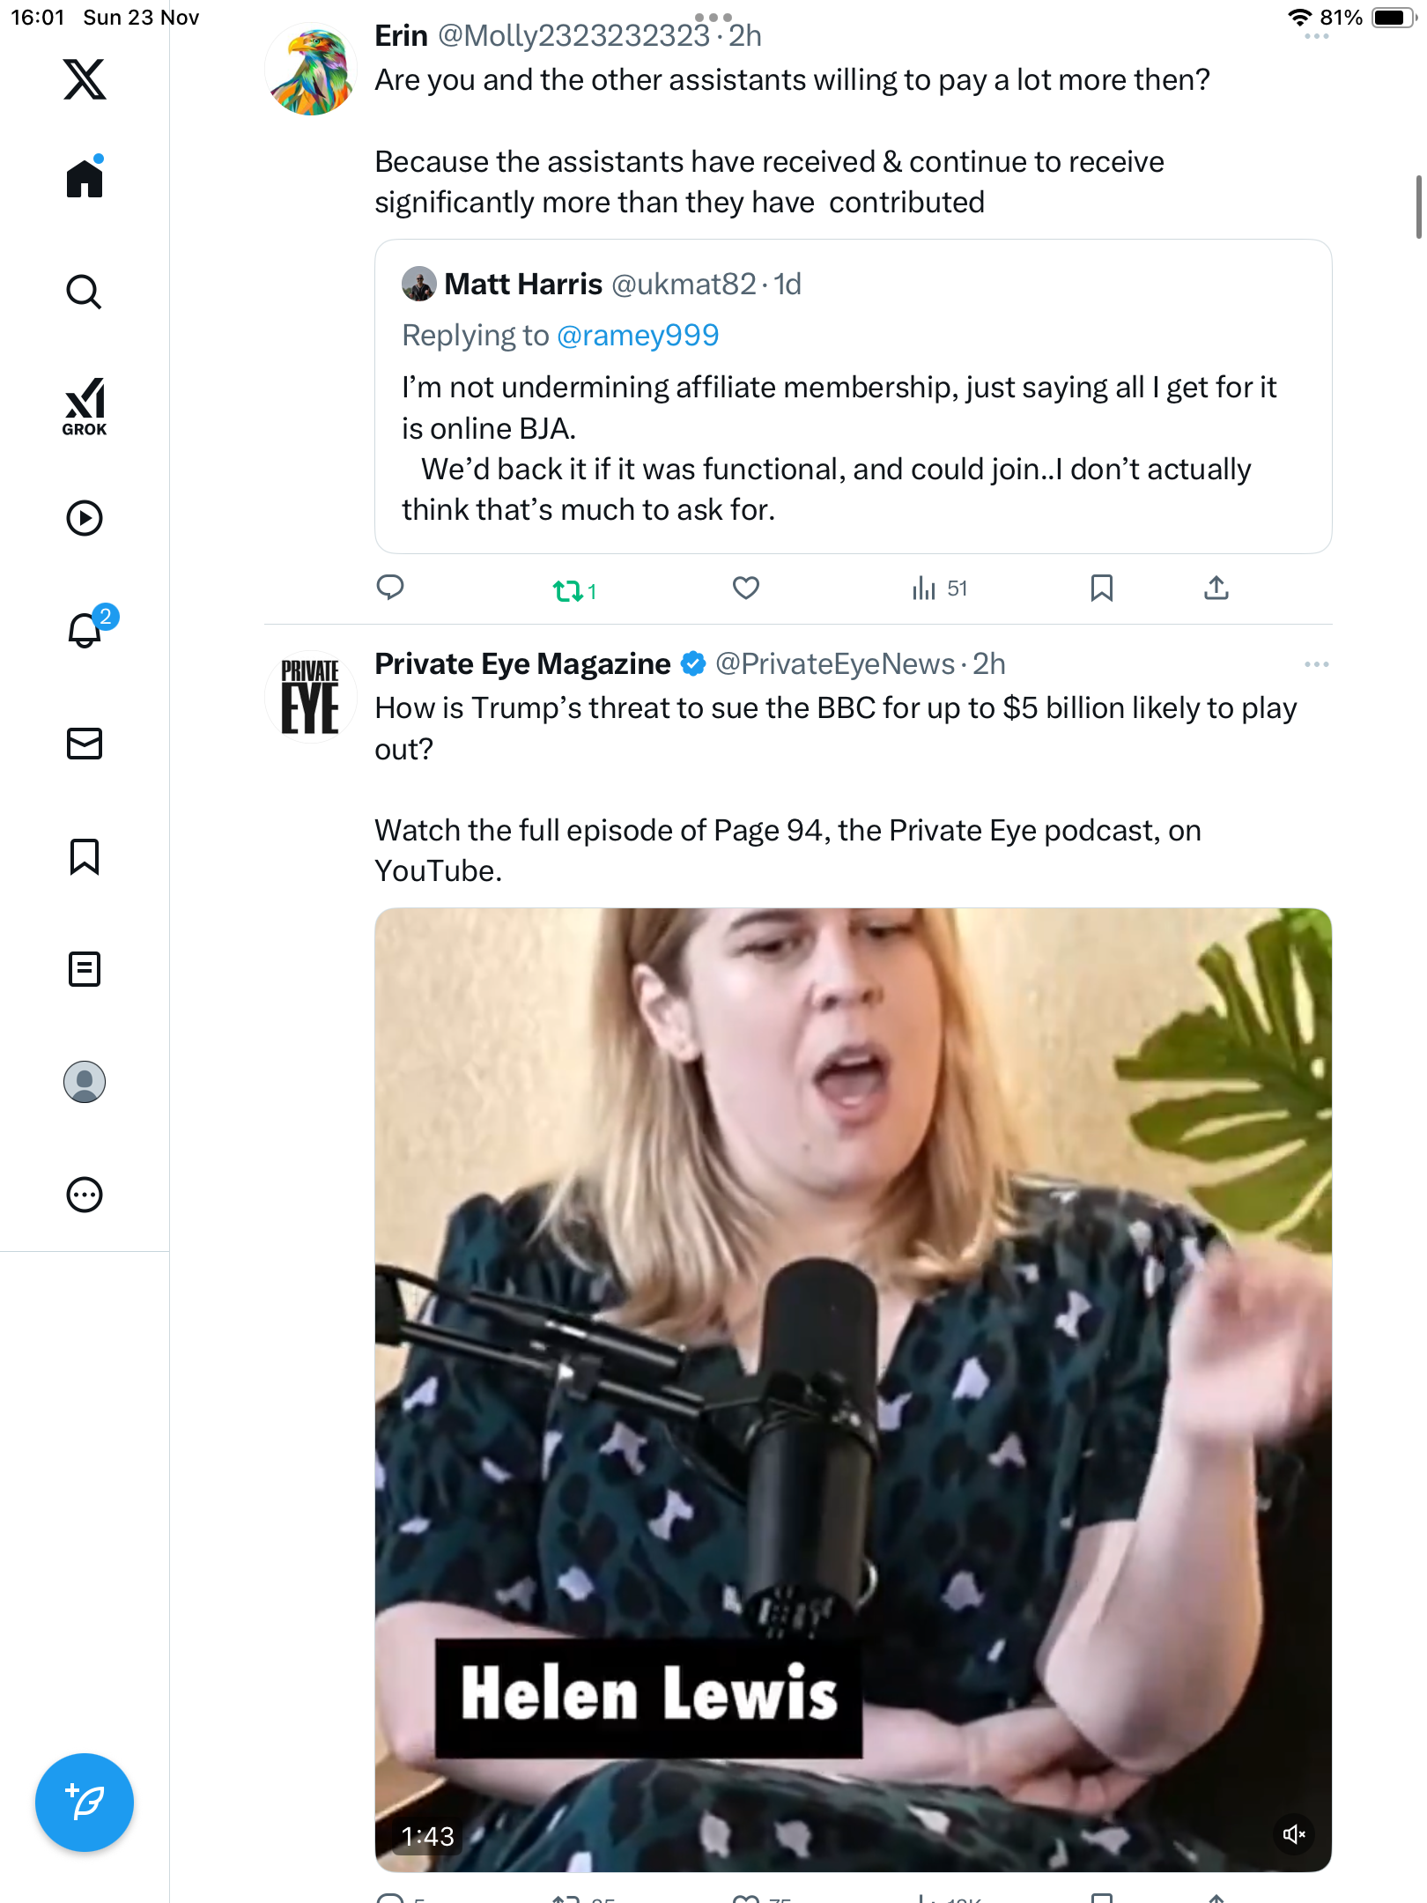This screenshot has width=1427, height=1903.
Task: Click the page scrollbar thumb
Action: coord(1418,207)
